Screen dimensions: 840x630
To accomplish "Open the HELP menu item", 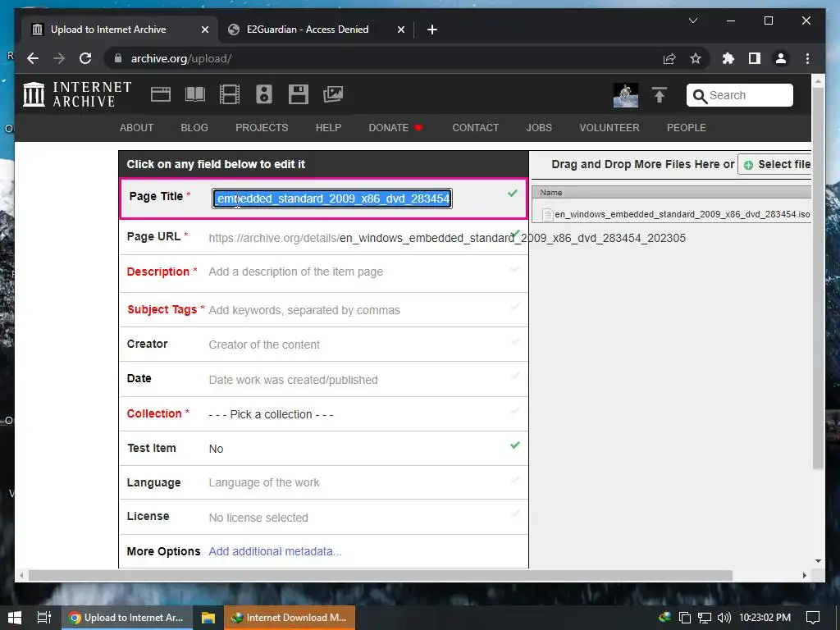I will click(328, 127).
